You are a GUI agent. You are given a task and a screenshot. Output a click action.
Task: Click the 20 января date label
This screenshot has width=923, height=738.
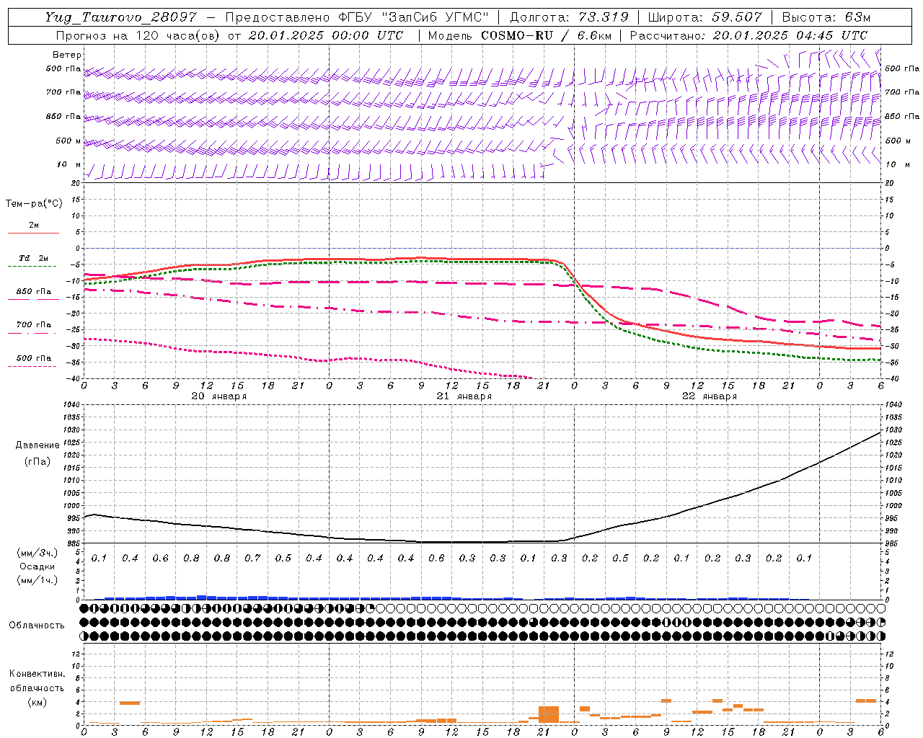[x=219, y=396]
